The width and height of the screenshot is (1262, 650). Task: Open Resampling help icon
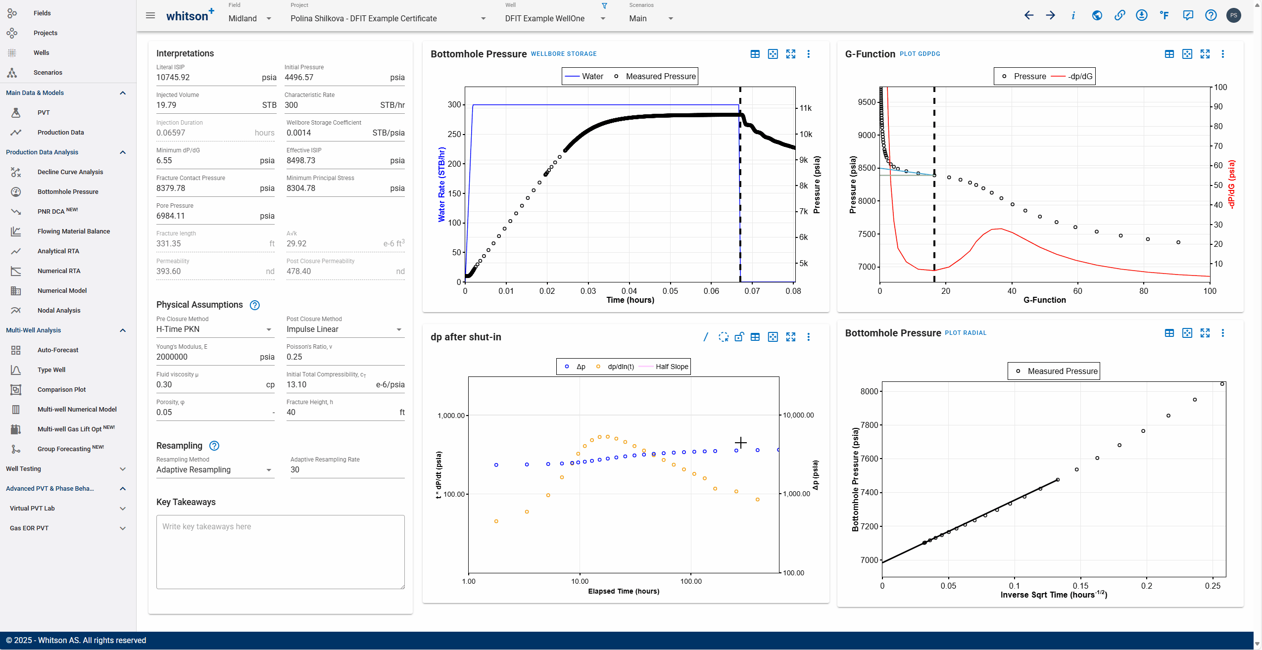214,446
